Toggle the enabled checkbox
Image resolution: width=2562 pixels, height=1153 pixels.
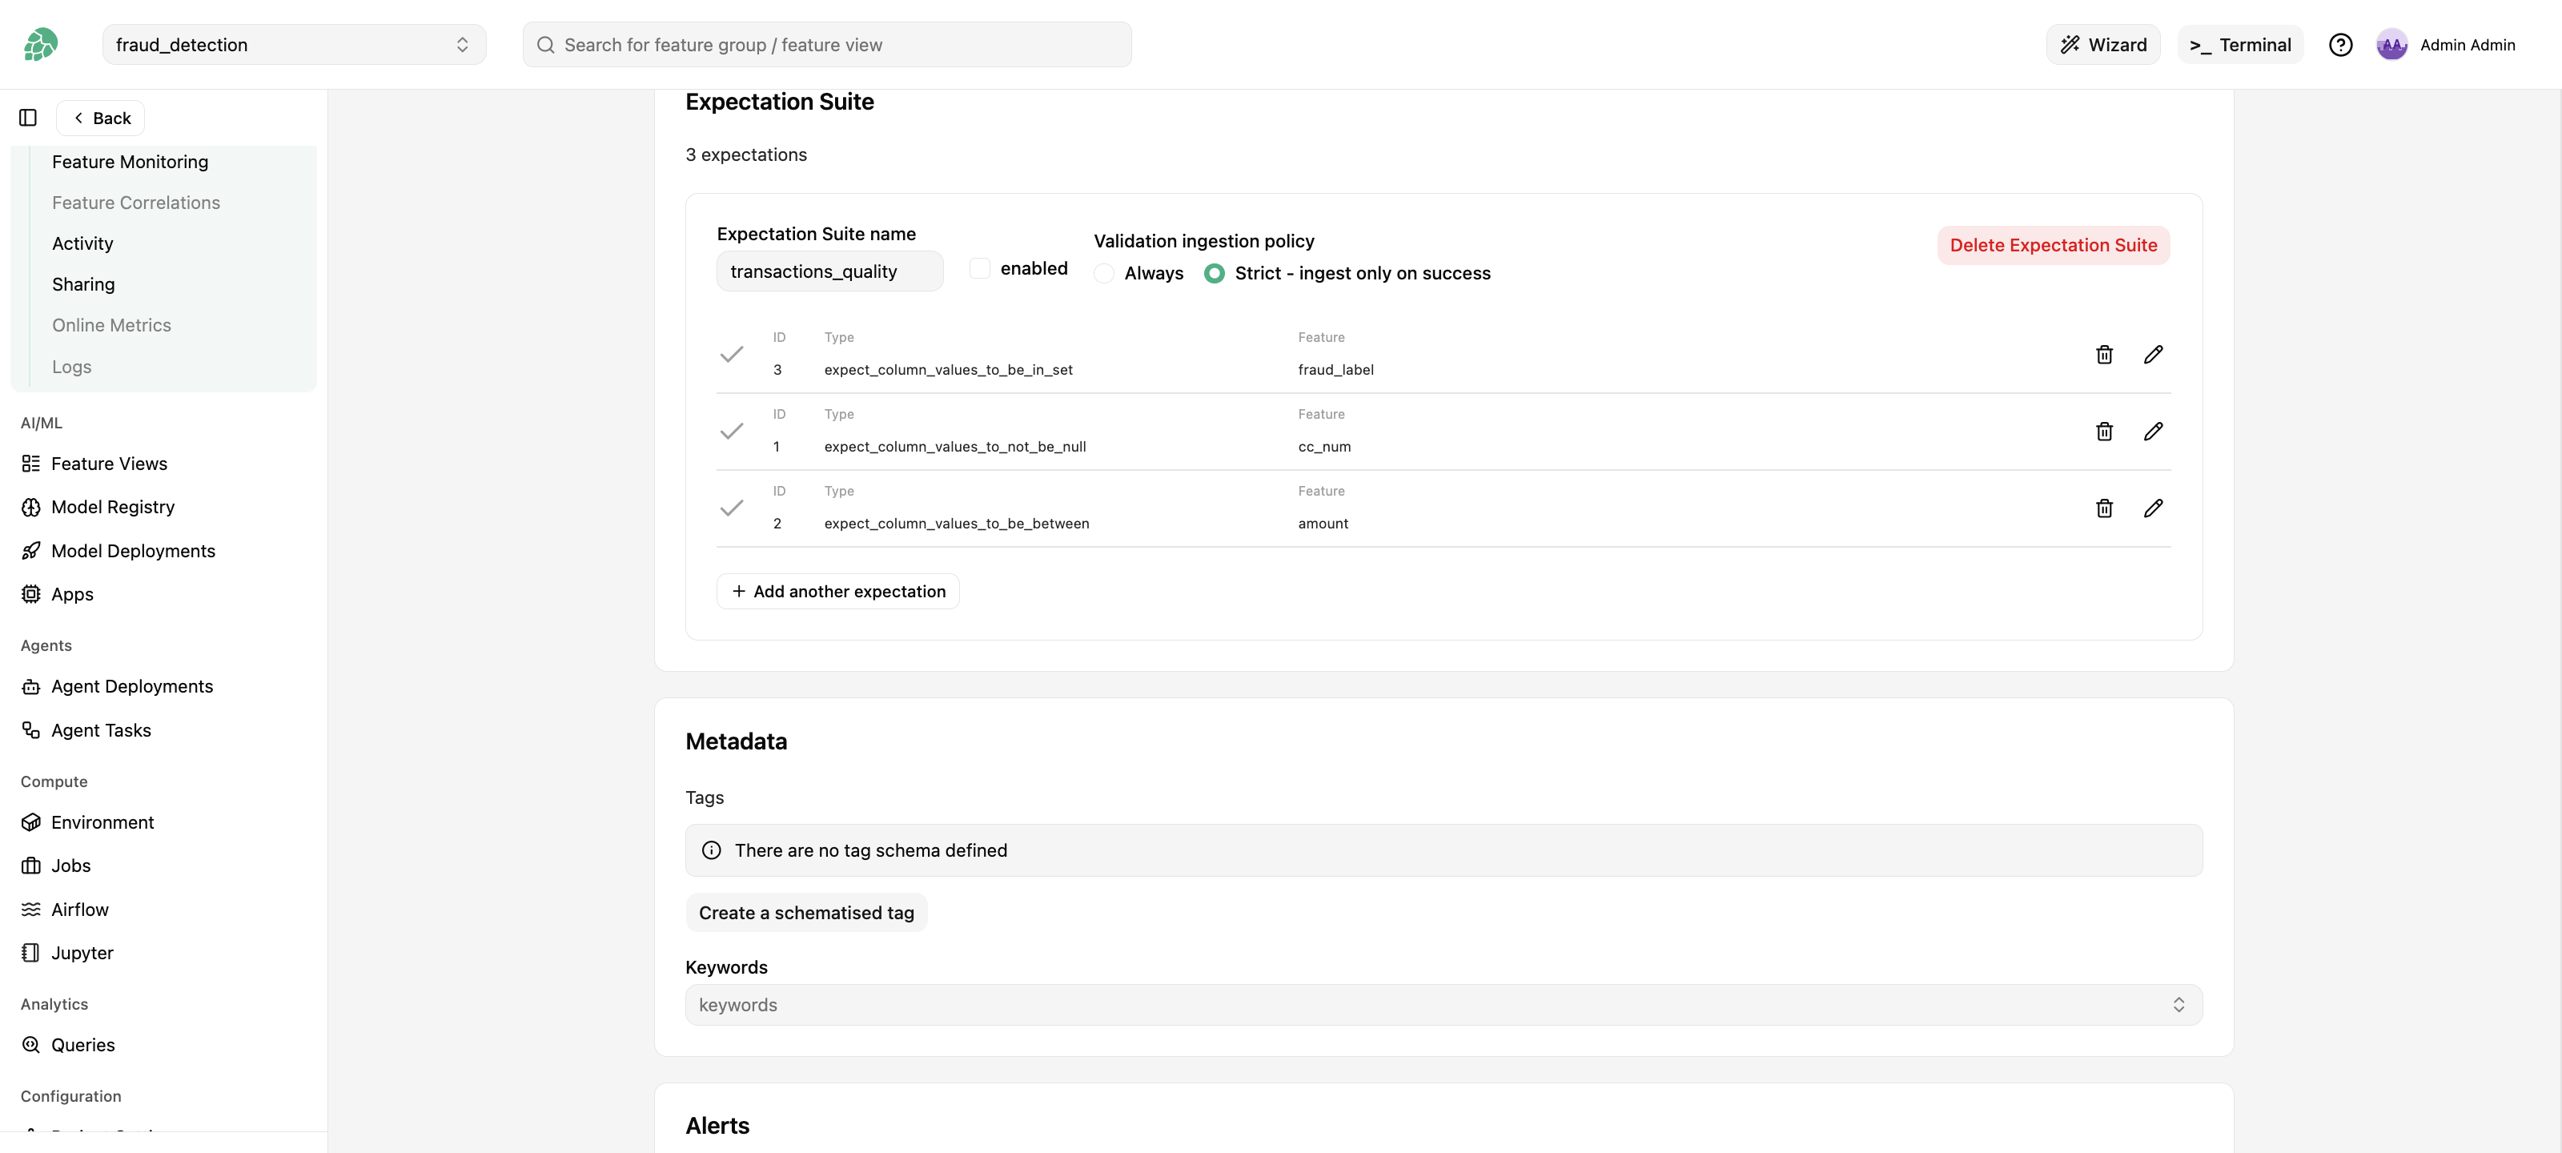[x=980, y=268]
